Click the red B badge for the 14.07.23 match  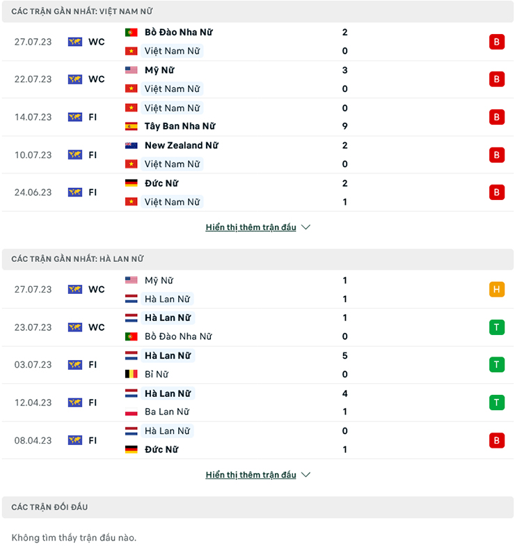(x=496, y=117)
